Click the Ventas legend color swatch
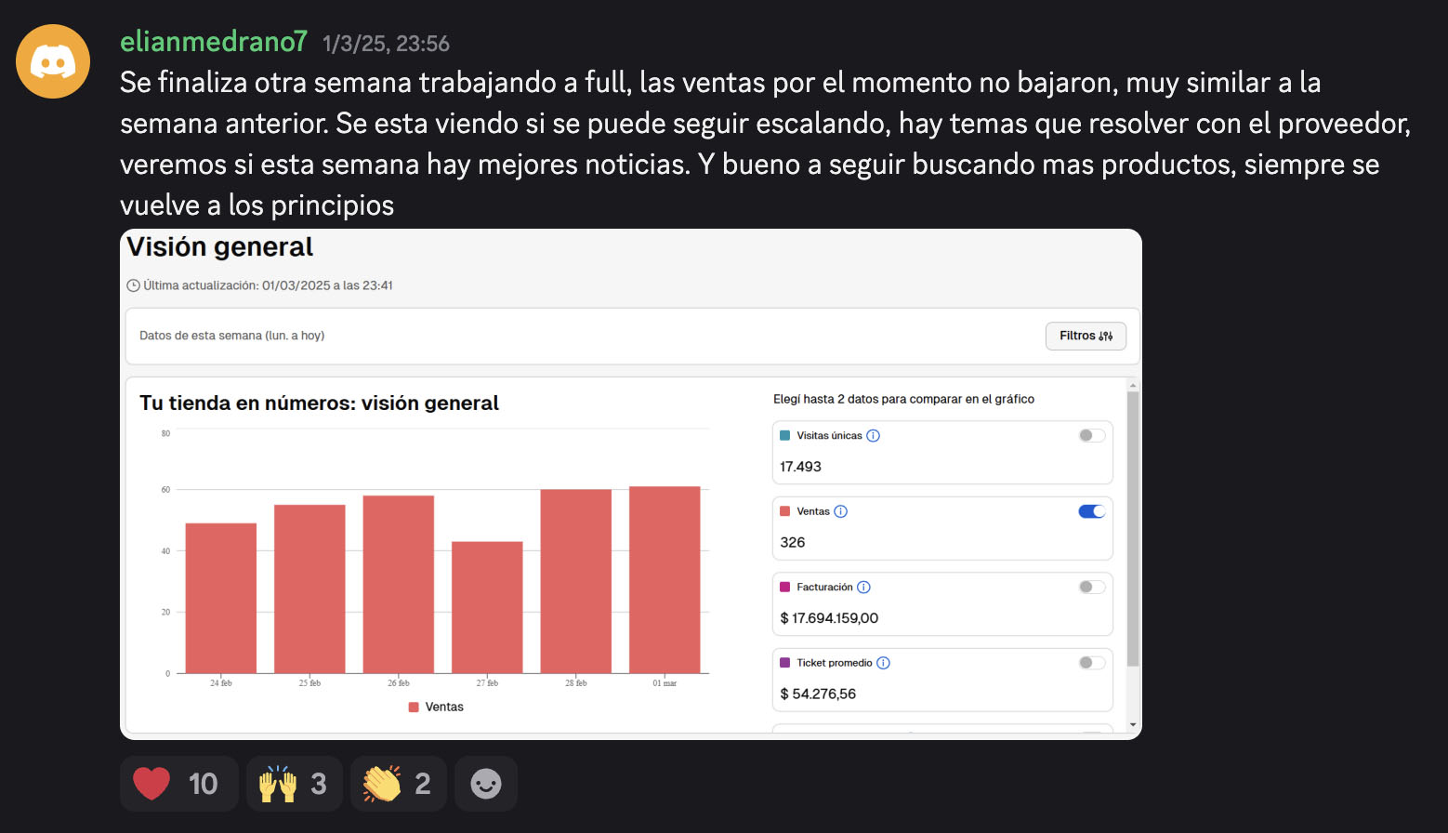Screen dimensions: 1448x833 (x=414, y=707)
